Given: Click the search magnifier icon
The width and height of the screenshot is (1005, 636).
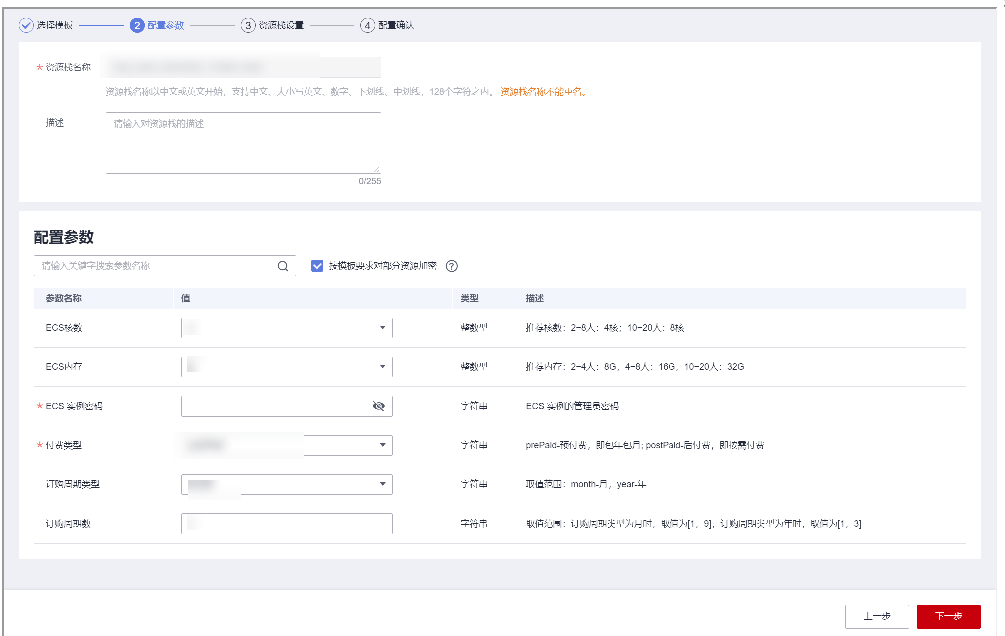Looking at the screenshot, I should pyautogui.click(x=283, y=266).
